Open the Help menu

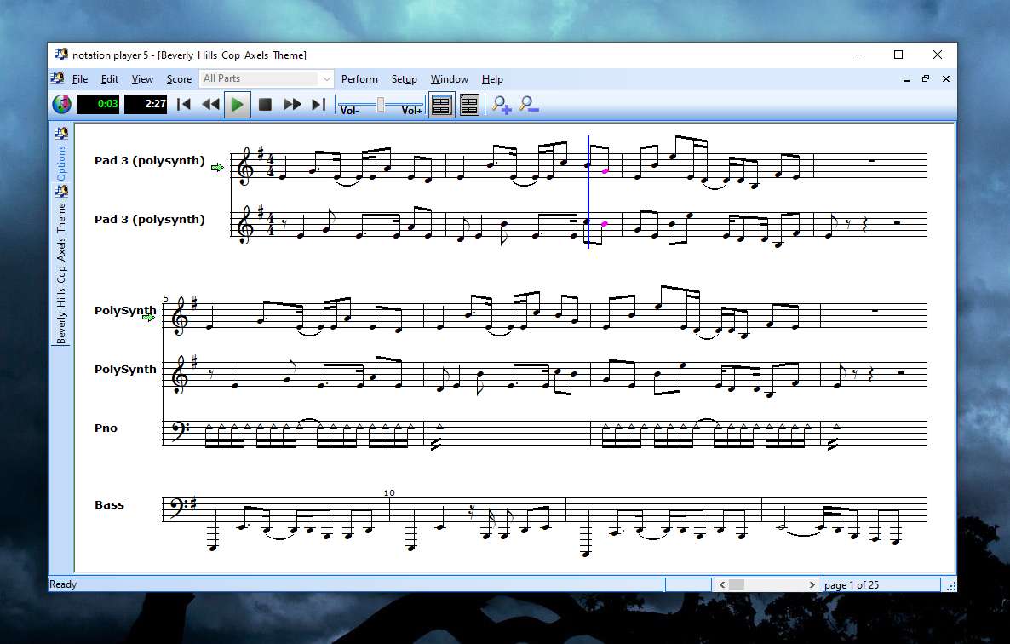tap(492, 79)
